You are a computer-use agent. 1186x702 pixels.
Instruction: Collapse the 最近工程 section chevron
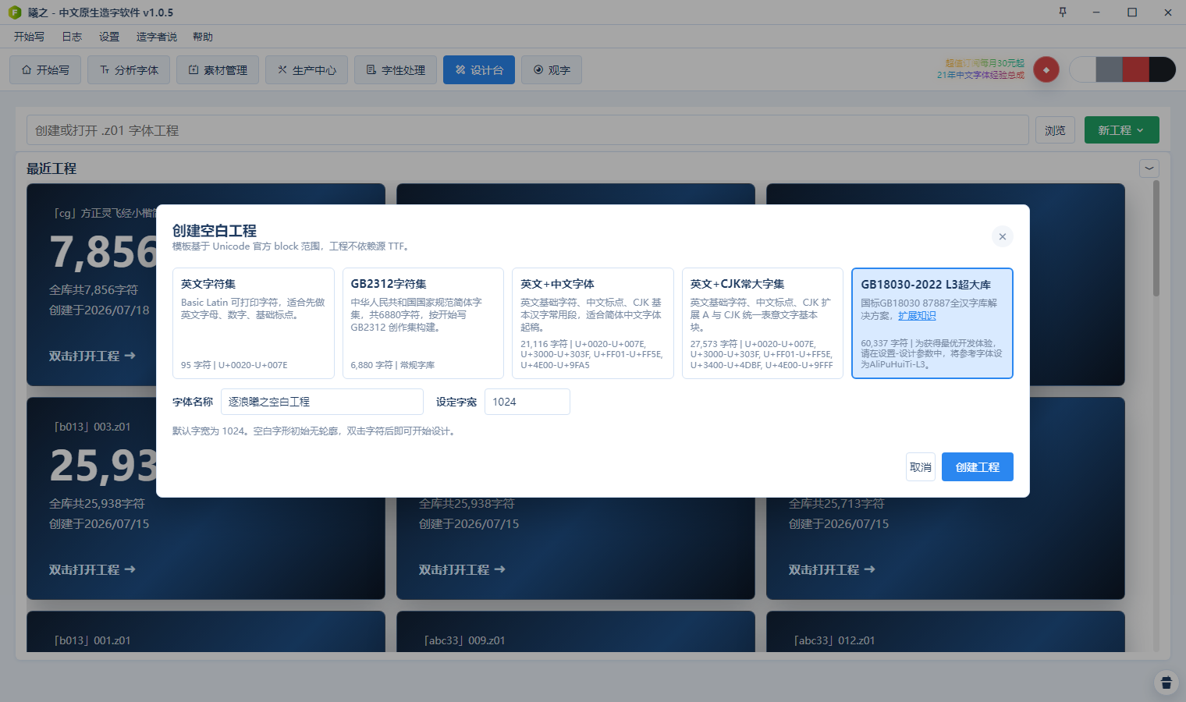1149,168
